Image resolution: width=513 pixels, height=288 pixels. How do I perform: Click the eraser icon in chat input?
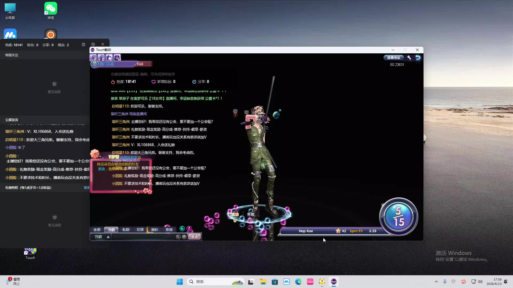point(178,237)
